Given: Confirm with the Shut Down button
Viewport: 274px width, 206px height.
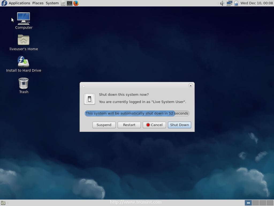Looking at the screenshot, I should (x=180, y=125).
